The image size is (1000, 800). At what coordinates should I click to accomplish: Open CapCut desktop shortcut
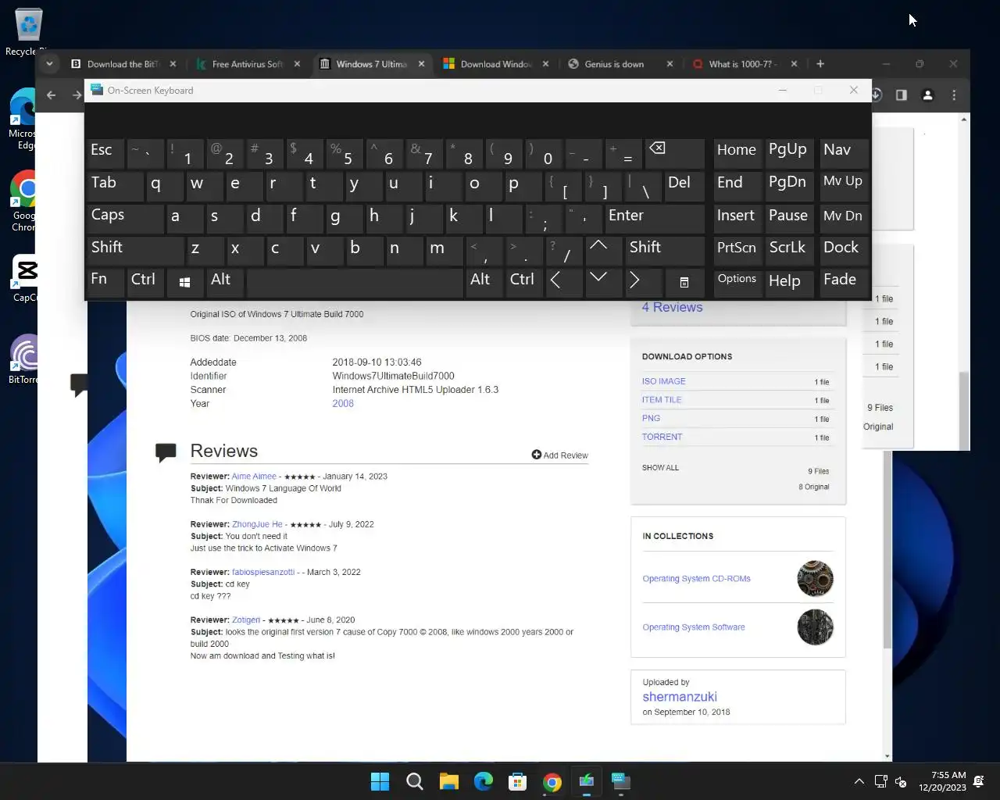pyautogui.click(x=25, y=277)
